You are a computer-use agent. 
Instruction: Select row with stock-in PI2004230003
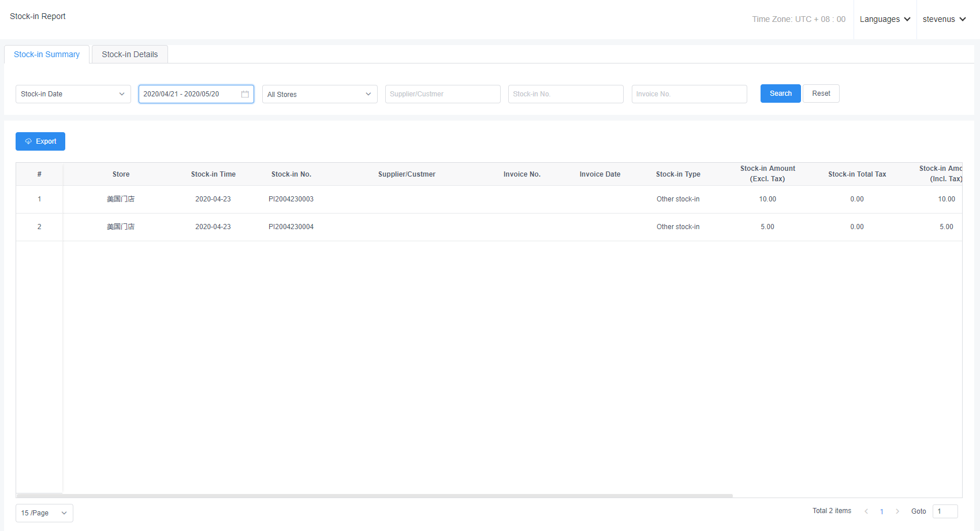(x=291, y=199)
